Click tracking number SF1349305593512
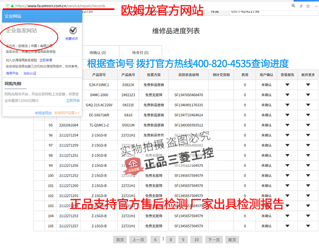The image size is (319, 249). click(x=189, y=125)
